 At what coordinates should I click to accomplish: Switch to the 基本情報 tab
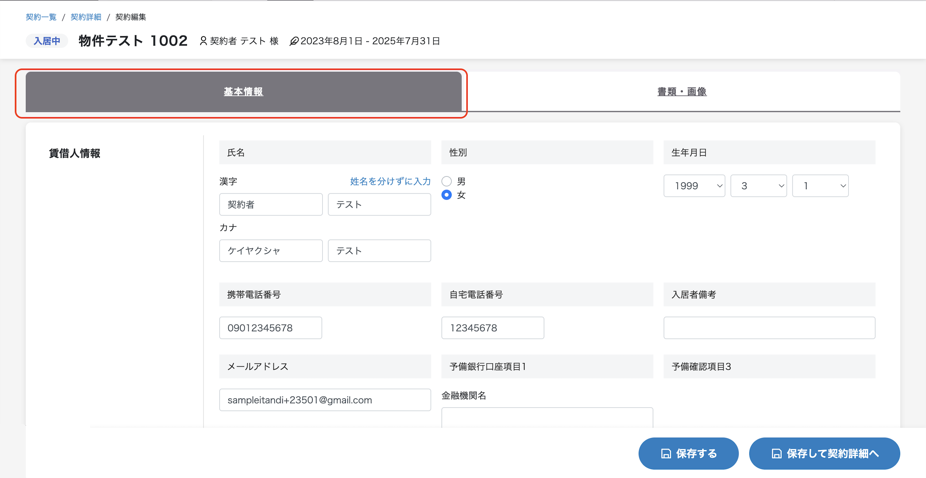[243, 92]
